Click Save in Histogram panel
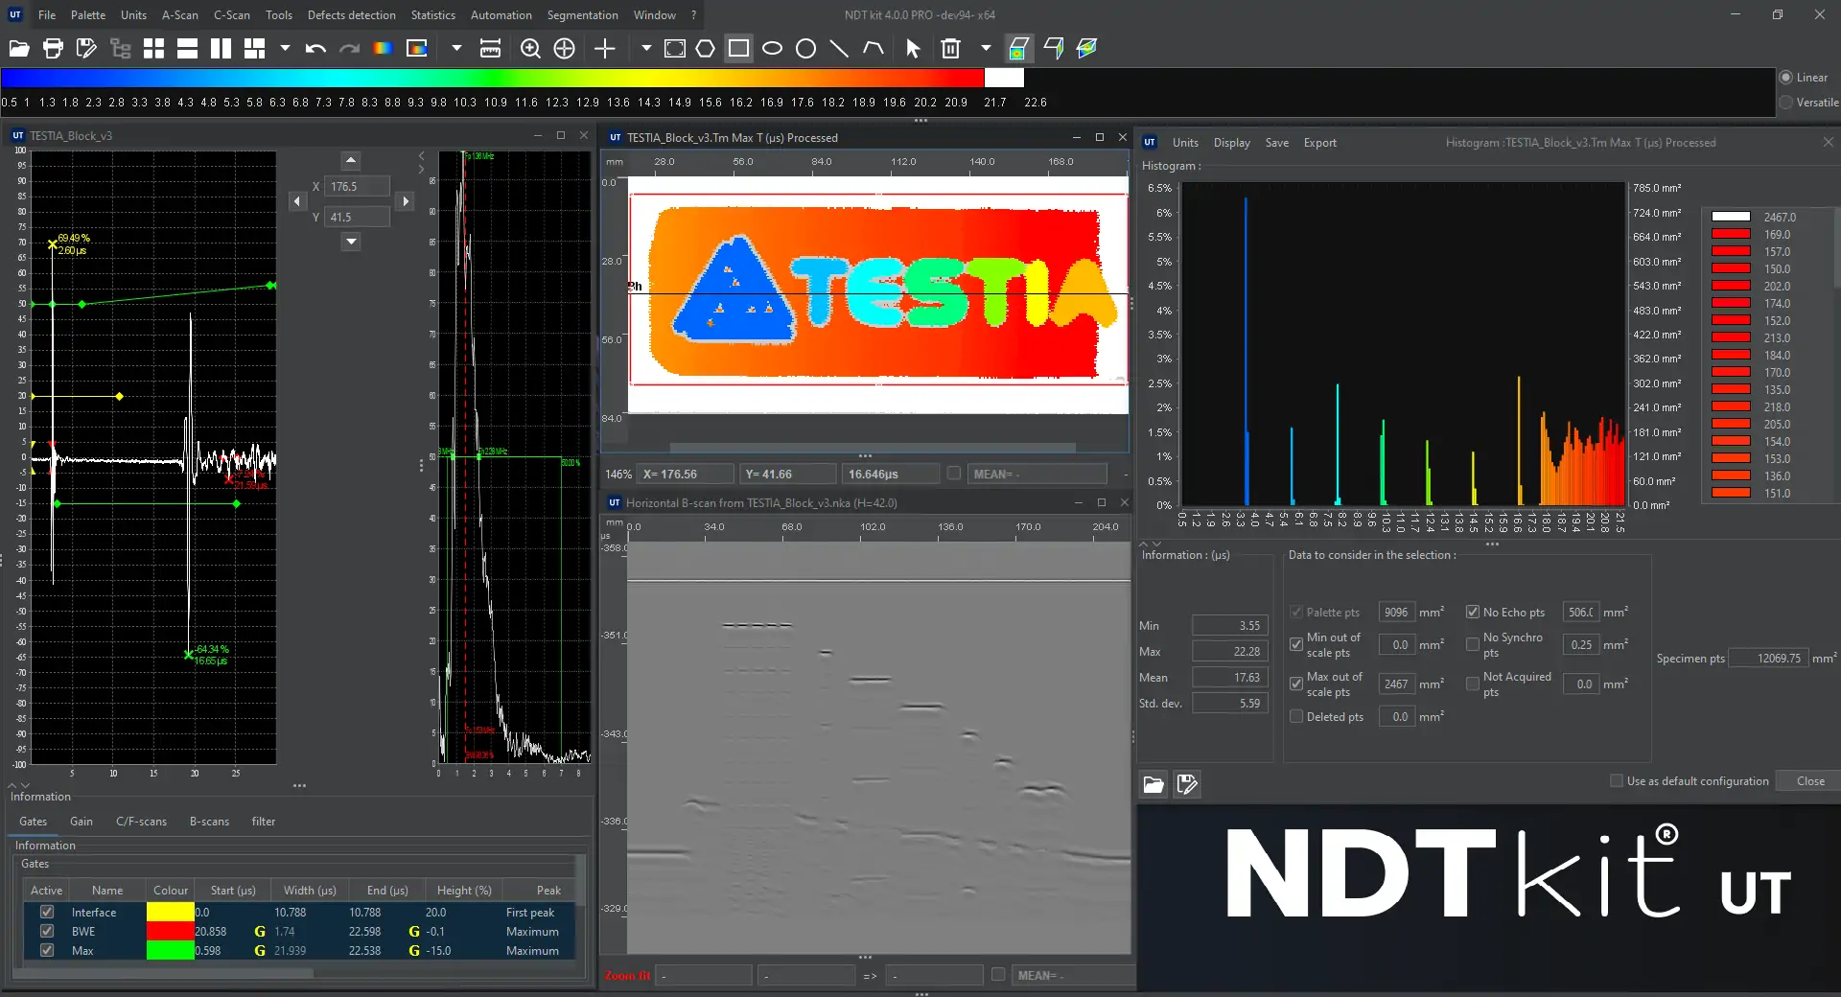The image size is (1841, 997). point(1276,143)
